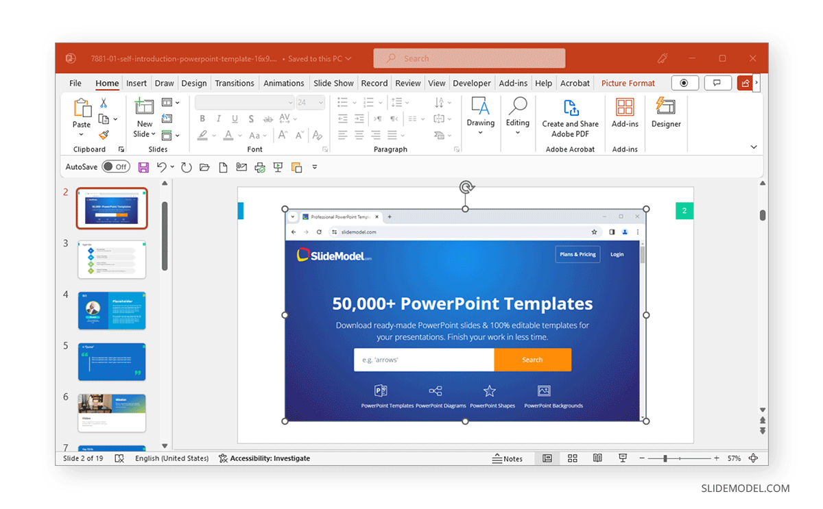Open the Customize Quick Access Toolbar dropdown
823x509 pixels.
point(315,167)
